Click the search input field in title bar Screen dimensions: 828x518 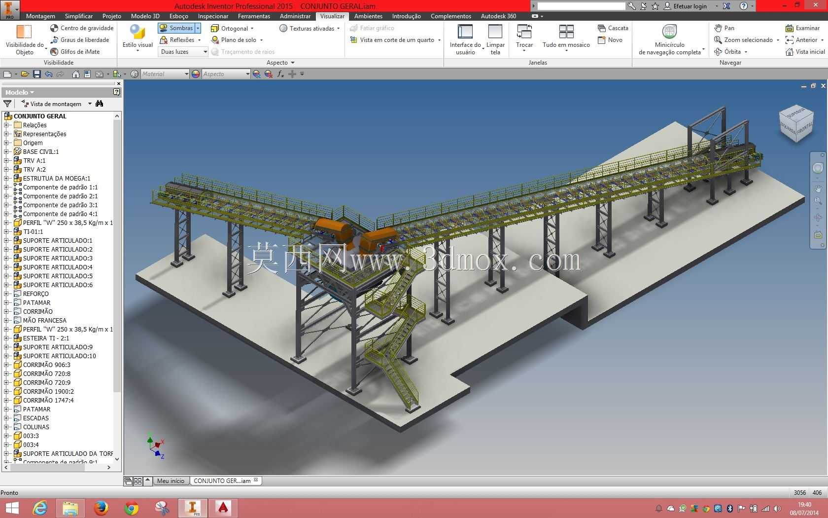coord(581,6)
